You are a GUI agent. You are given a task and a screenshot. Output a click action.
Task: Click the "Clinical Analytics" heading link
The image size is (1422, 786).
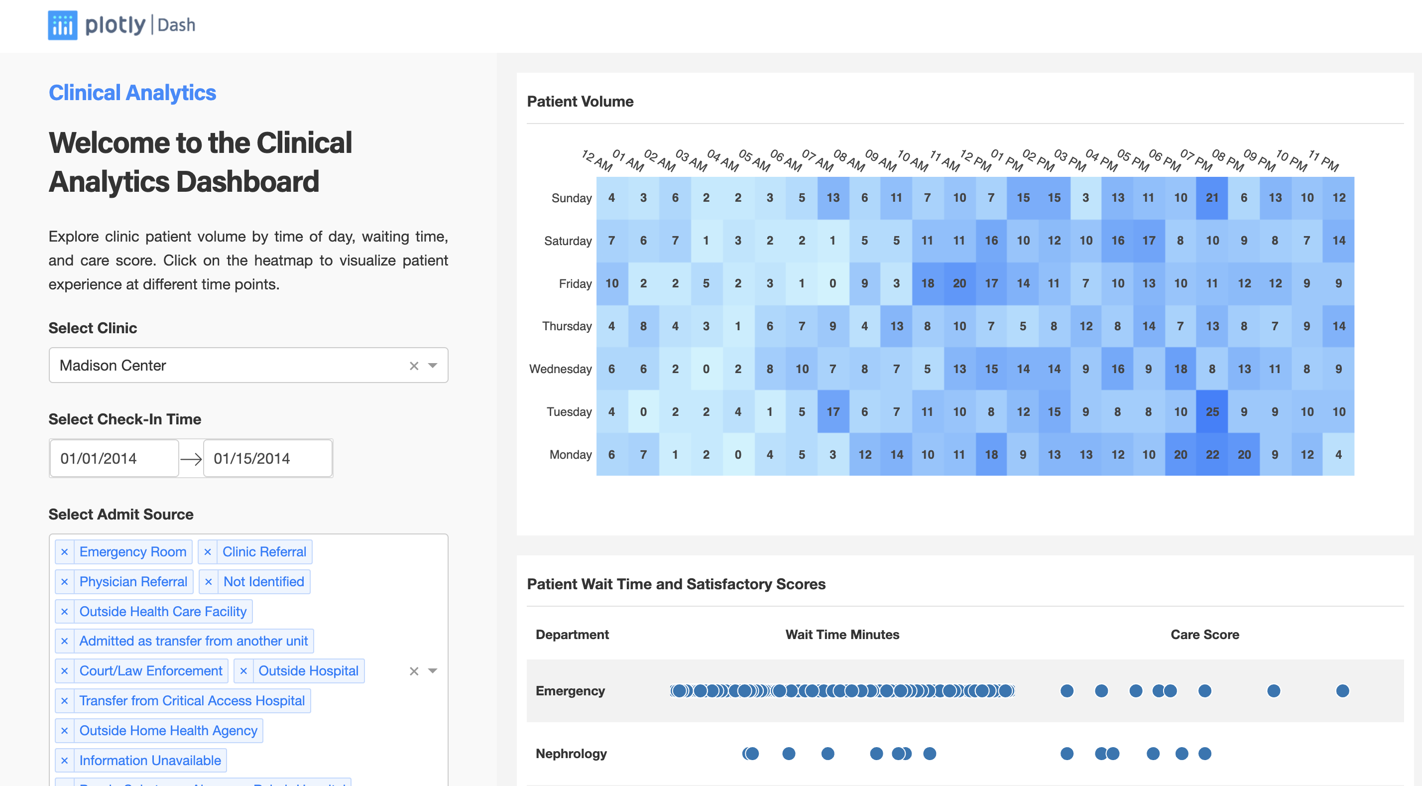pyautogui.click(x=132, y=92)
